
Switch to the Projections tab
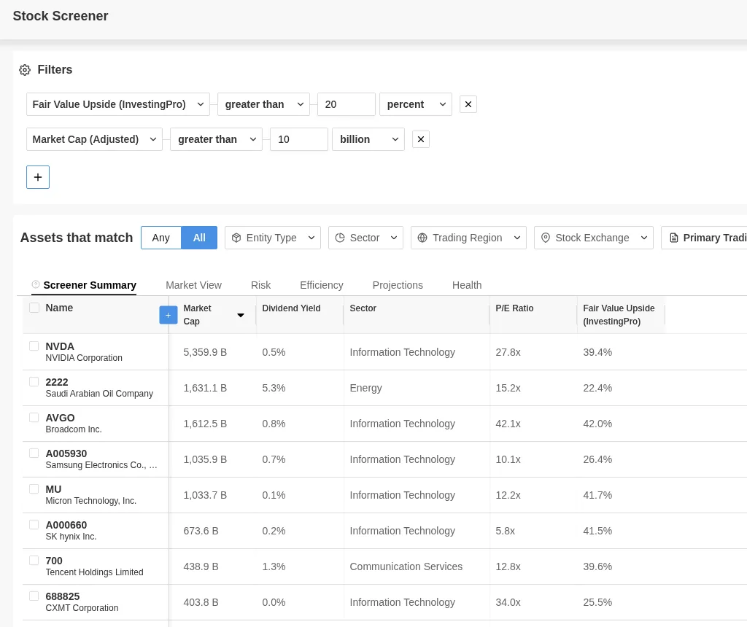pyautogui.click(x=398, y=285)
